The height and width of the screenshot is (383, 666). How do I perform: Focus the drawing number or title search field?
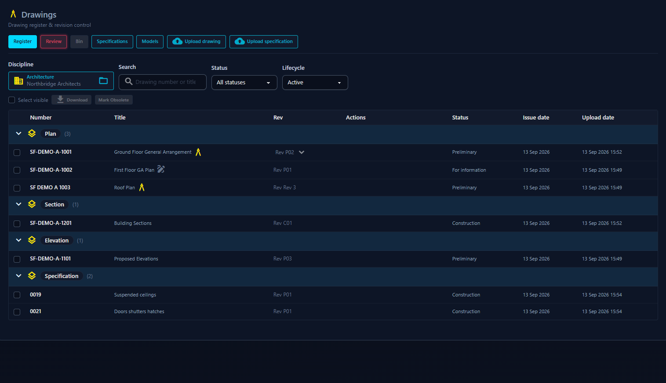(163, 82)
